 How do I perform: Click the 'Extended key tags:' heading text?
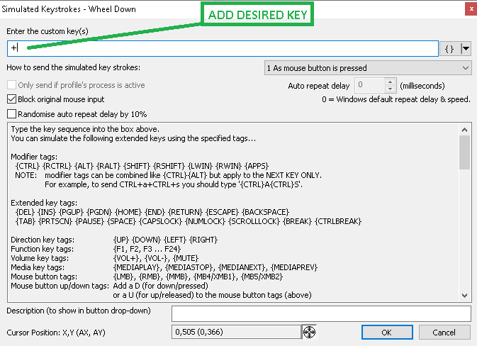click(44, 203)
